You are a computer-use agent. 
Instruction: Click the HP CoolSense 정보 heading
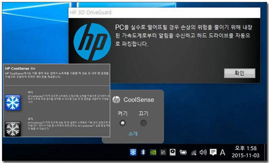[x=20, y=69]
